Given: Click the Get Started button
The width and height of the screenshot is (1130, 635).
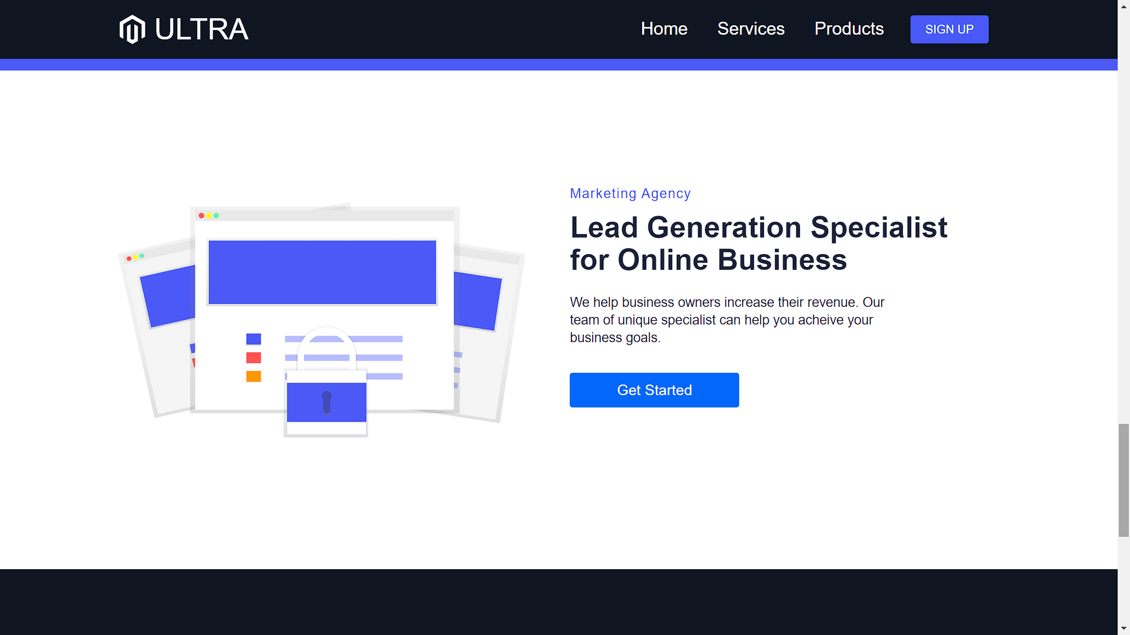Looking at the screenshot, I should tap(654, 390).
